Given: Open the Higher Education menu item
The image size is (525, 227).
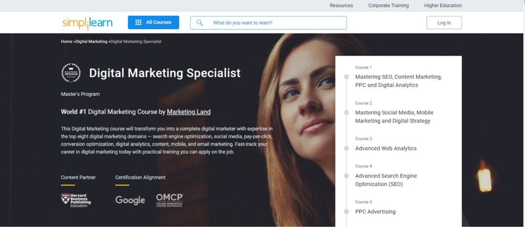Looking at the screenshot, I should [x=442, y=5].
